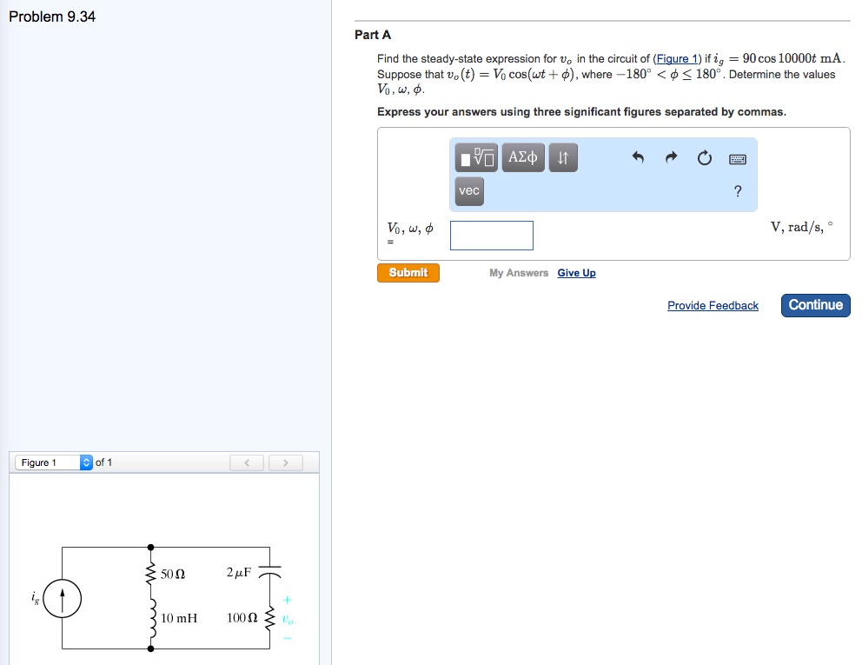Viewport: 862px width, 665px height.
Task: Click the undo arrow in the equation toolbar
Action: (639, 157)
